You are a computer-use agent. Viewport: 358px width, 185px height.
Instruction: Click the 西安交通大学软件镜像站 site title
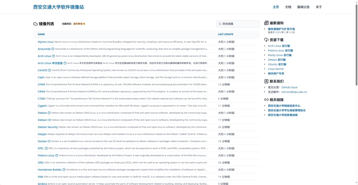[59, 7]
